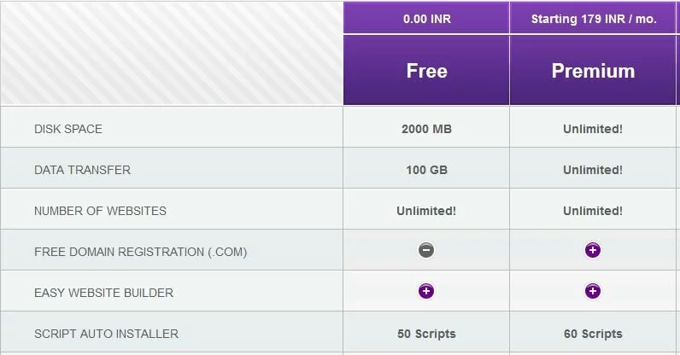Click Free plan's Easy Website Builder plus icon
The image size is (680, 355).
(426, 291)
